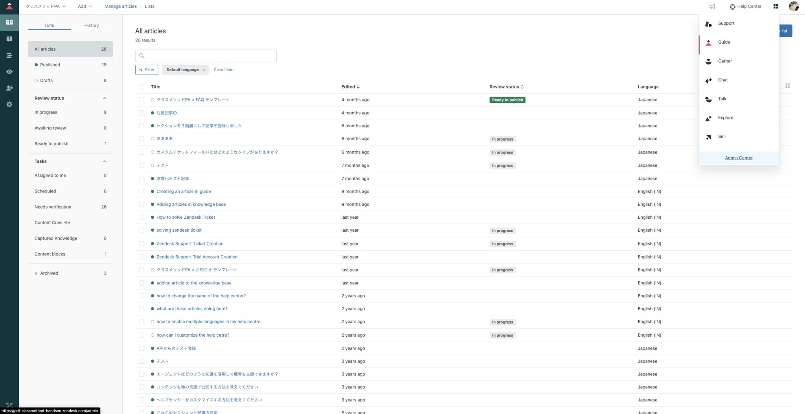Check the row for How to solve Zendesk Ticket
The height and width of the screenshot is (414, 805).
pyautogui.click(x=142, y=217)
